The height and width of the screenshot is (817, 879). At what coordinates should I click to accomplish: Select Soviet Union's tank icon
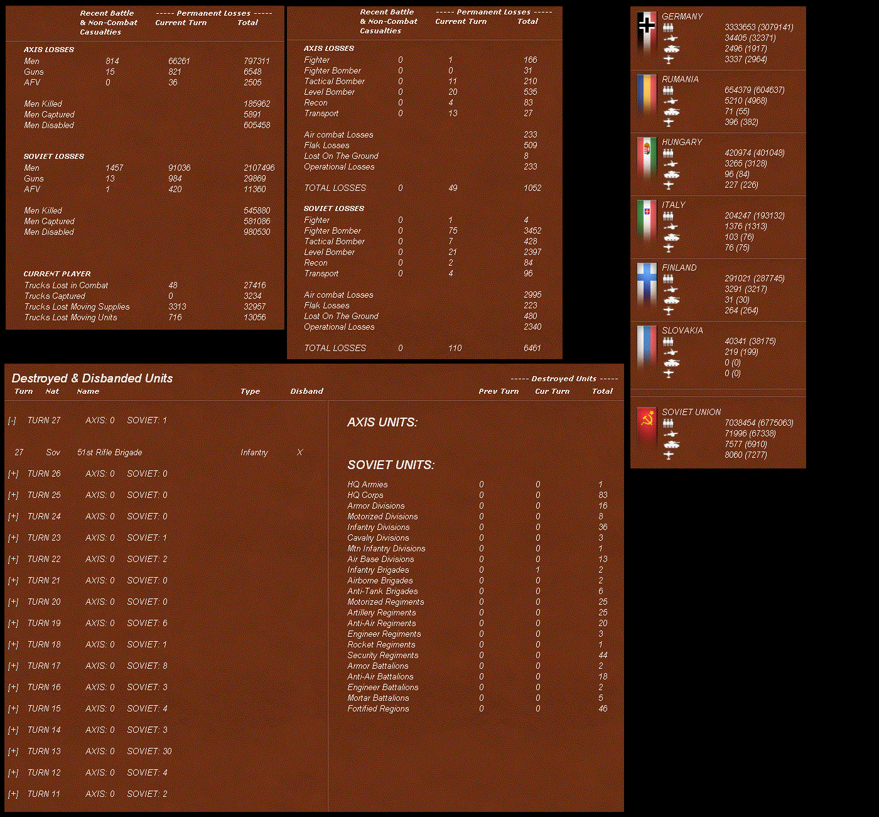click(671, 445)
